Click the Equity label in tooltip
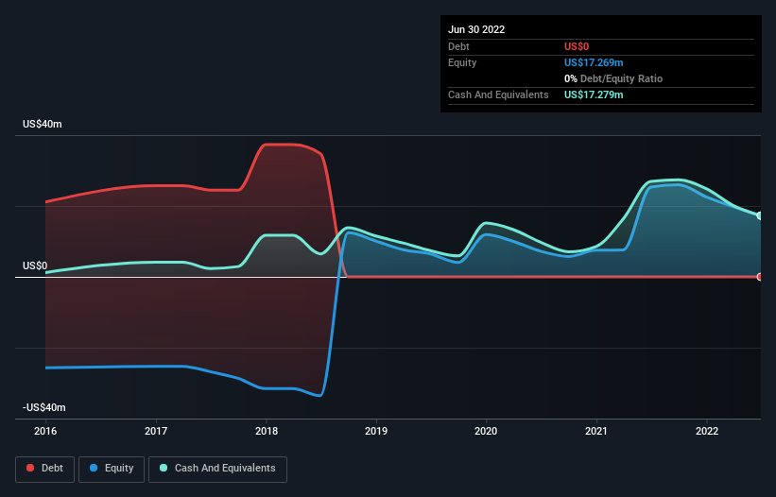 click(x=462, y=62)
